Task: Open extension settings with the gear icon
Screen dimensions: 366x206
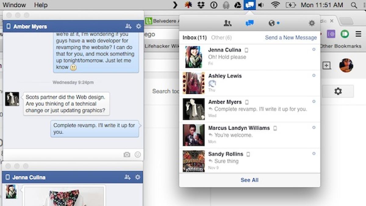Action: (312, 23)
